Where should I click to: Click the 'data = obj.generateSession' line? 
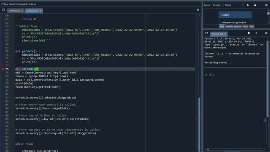[x=60, y=80]
